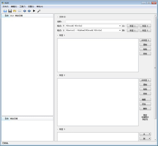Click the create playlist toolbar icon
The image size is (158, 146).
(19, 11)
